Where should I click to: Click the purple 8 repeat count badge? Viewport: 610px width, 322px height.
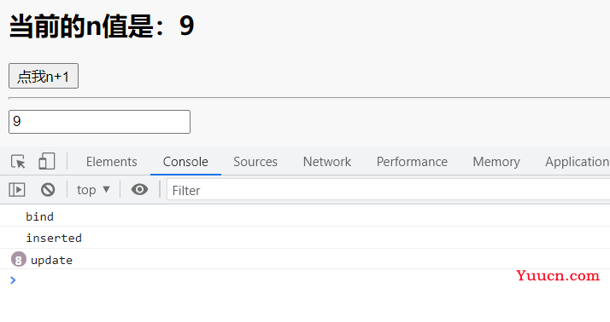18,260
